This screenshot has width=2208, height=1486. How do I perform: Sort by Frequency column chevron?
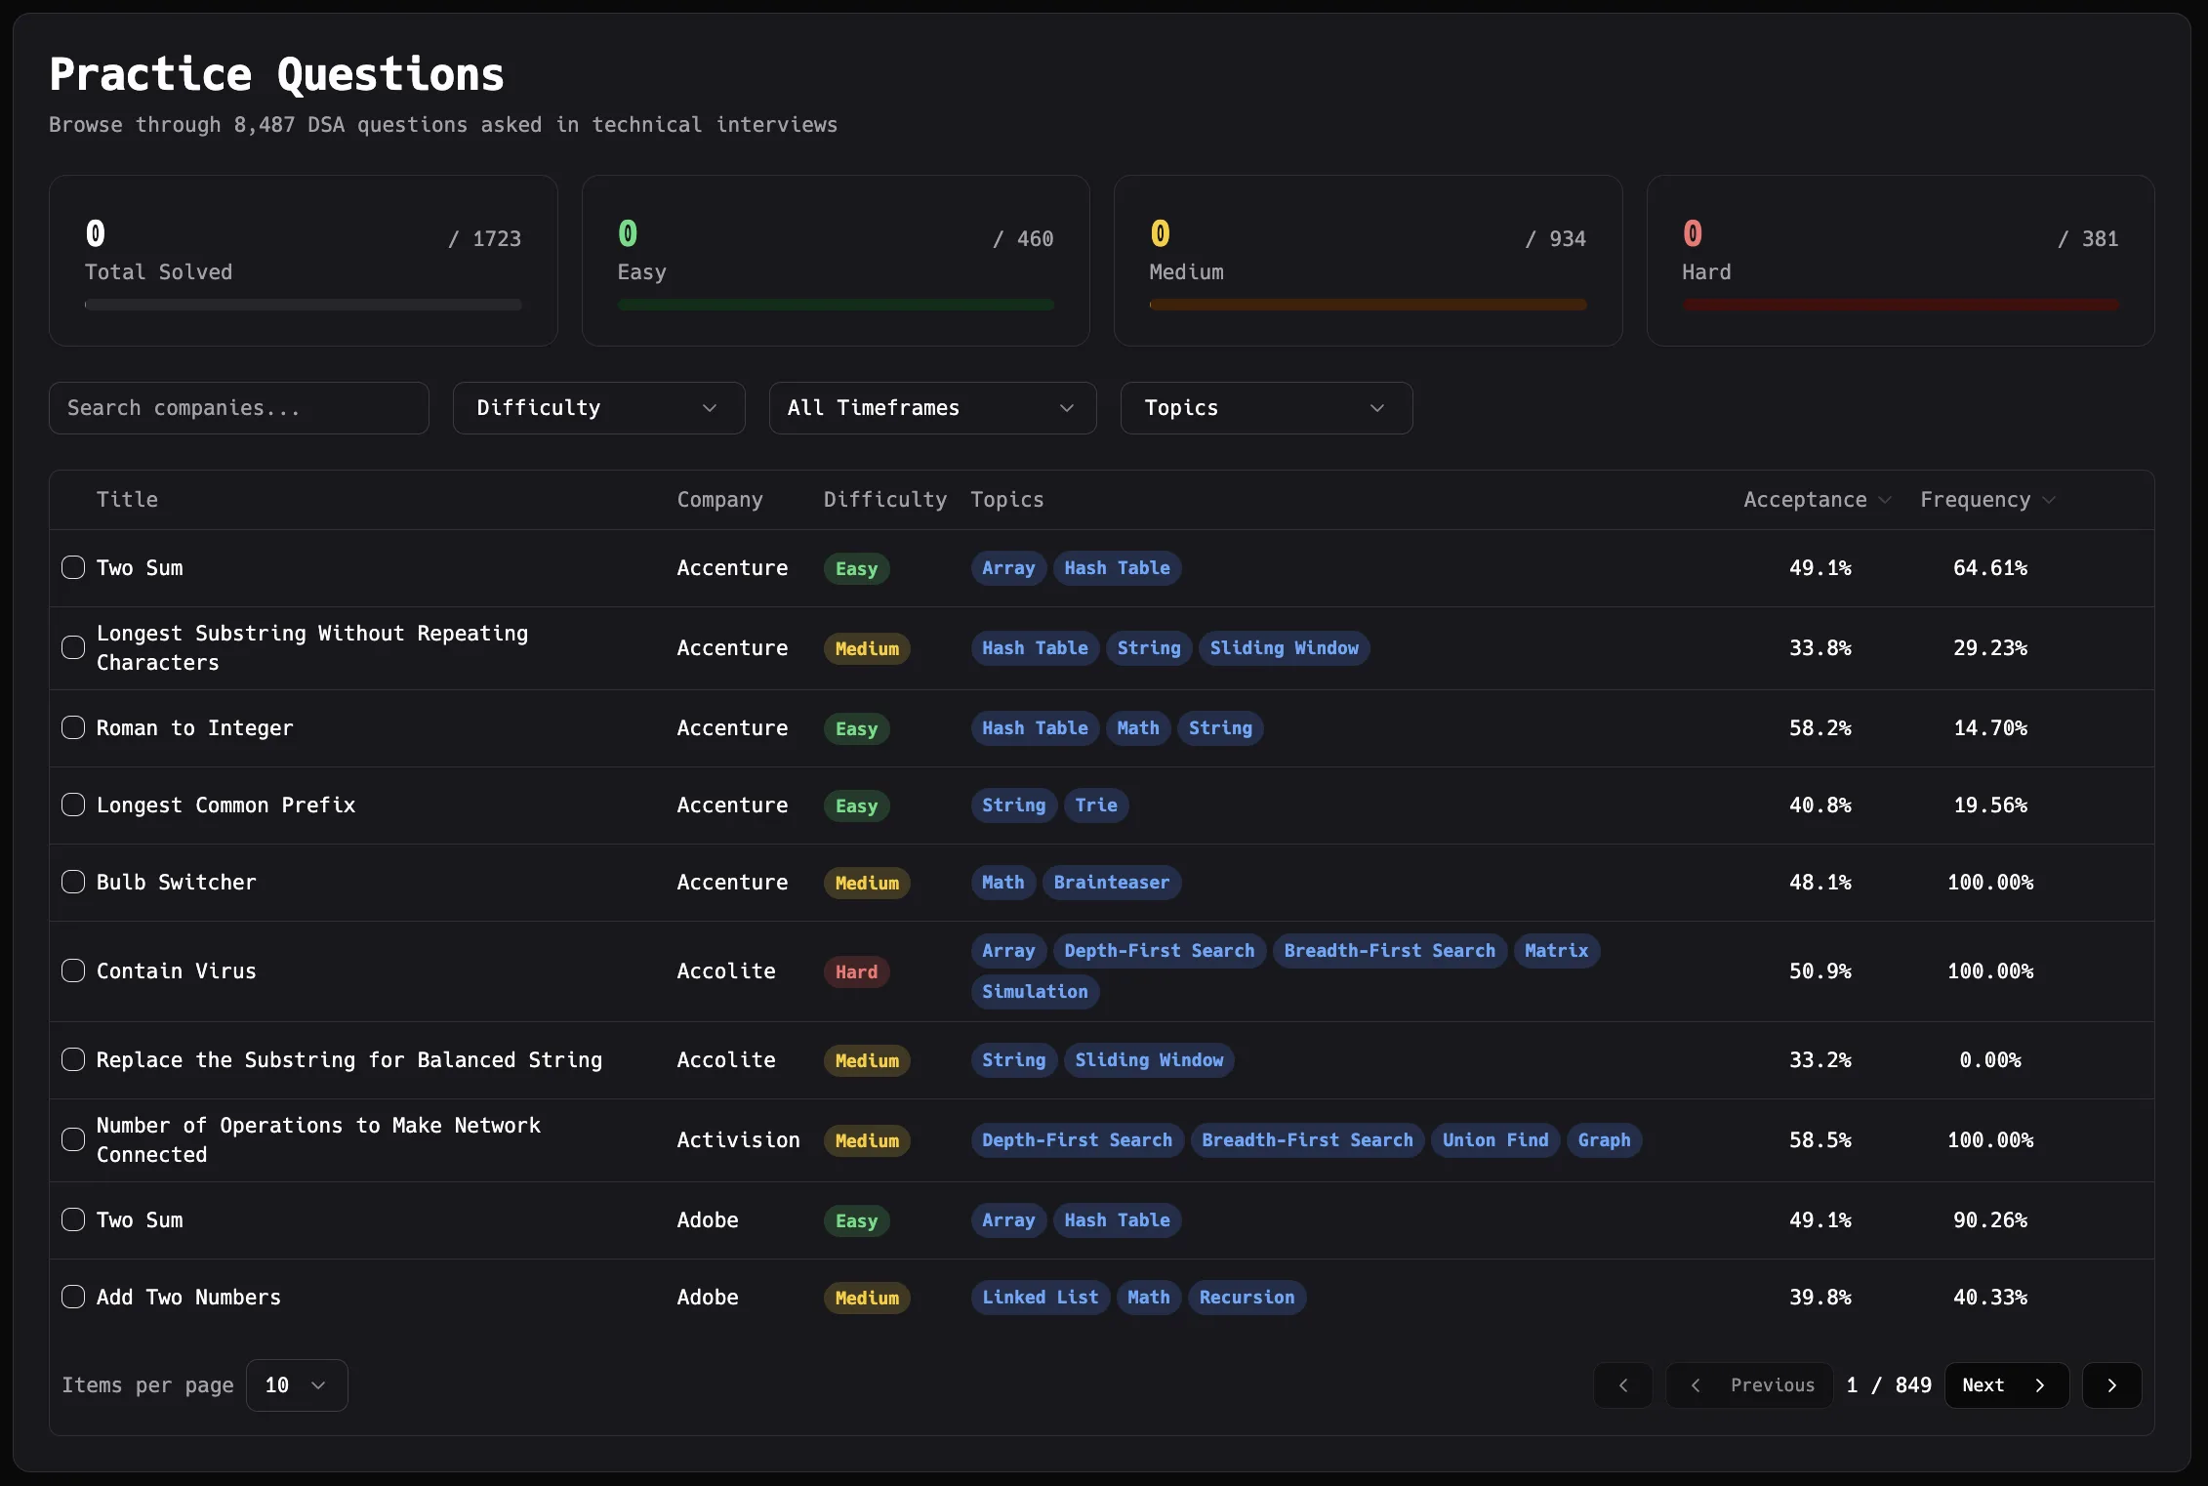coord(2049,500)
